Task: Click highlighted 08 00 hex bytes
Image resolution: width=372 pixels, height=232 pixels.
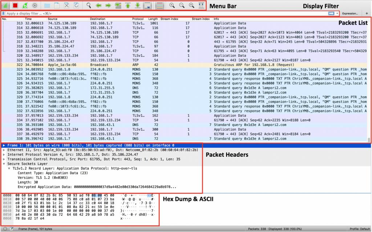Action: (97, 195)
